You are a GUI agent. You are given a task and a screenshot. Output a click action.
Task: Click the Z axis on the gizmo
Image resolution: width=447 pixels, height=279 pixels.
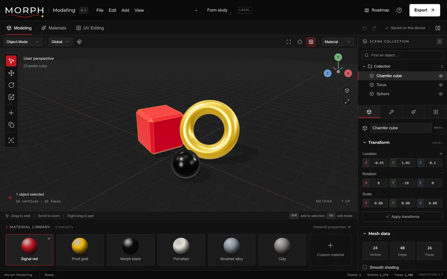pos(327,73)
